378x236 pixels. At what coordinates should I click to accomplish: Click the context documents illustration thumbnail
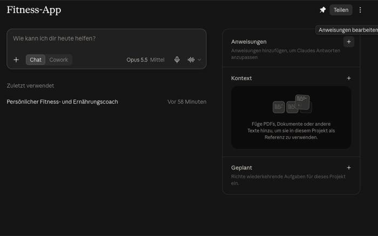click(292, 104)
